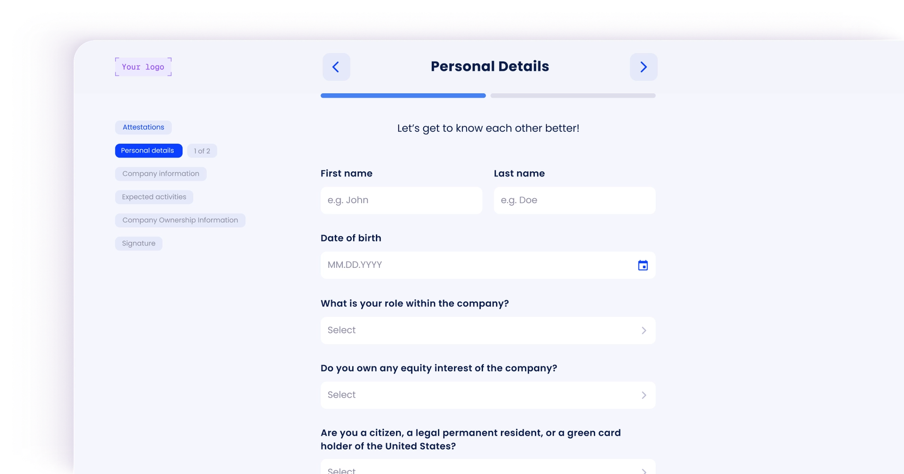Screen dimensions: 904x474
Task: Click the 'Your logo' placeholder
Action: (143, 67)
